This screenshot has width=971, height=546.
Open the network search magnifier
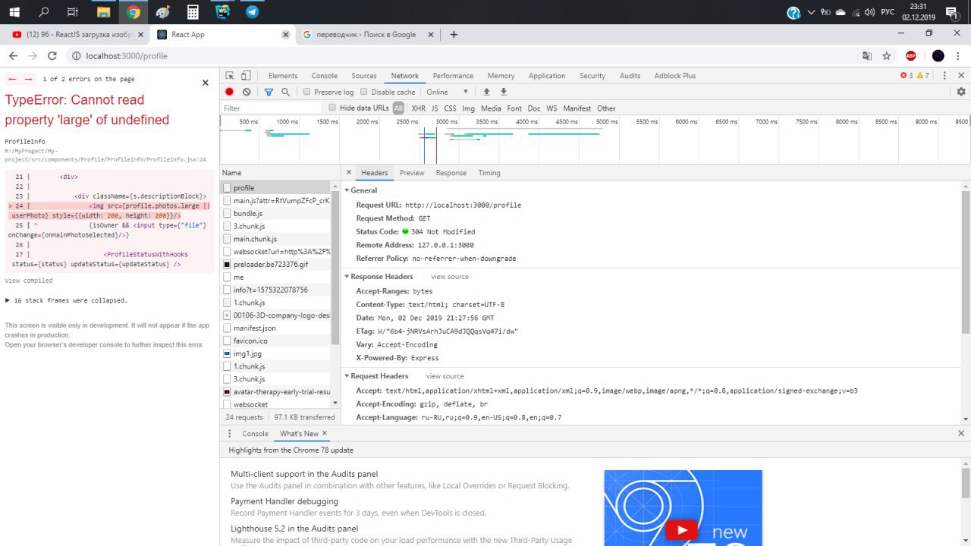click(x=285, y=92)
